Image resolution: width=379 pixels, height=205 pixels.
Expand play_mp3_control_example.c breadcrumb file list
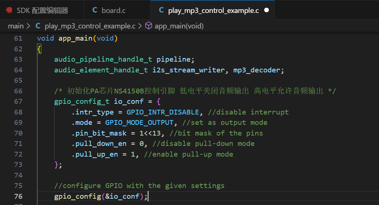(90, 26)
